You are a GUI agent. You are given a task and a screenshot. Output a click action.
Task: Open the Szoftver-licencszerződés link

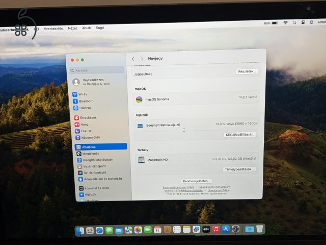(178, 187)
